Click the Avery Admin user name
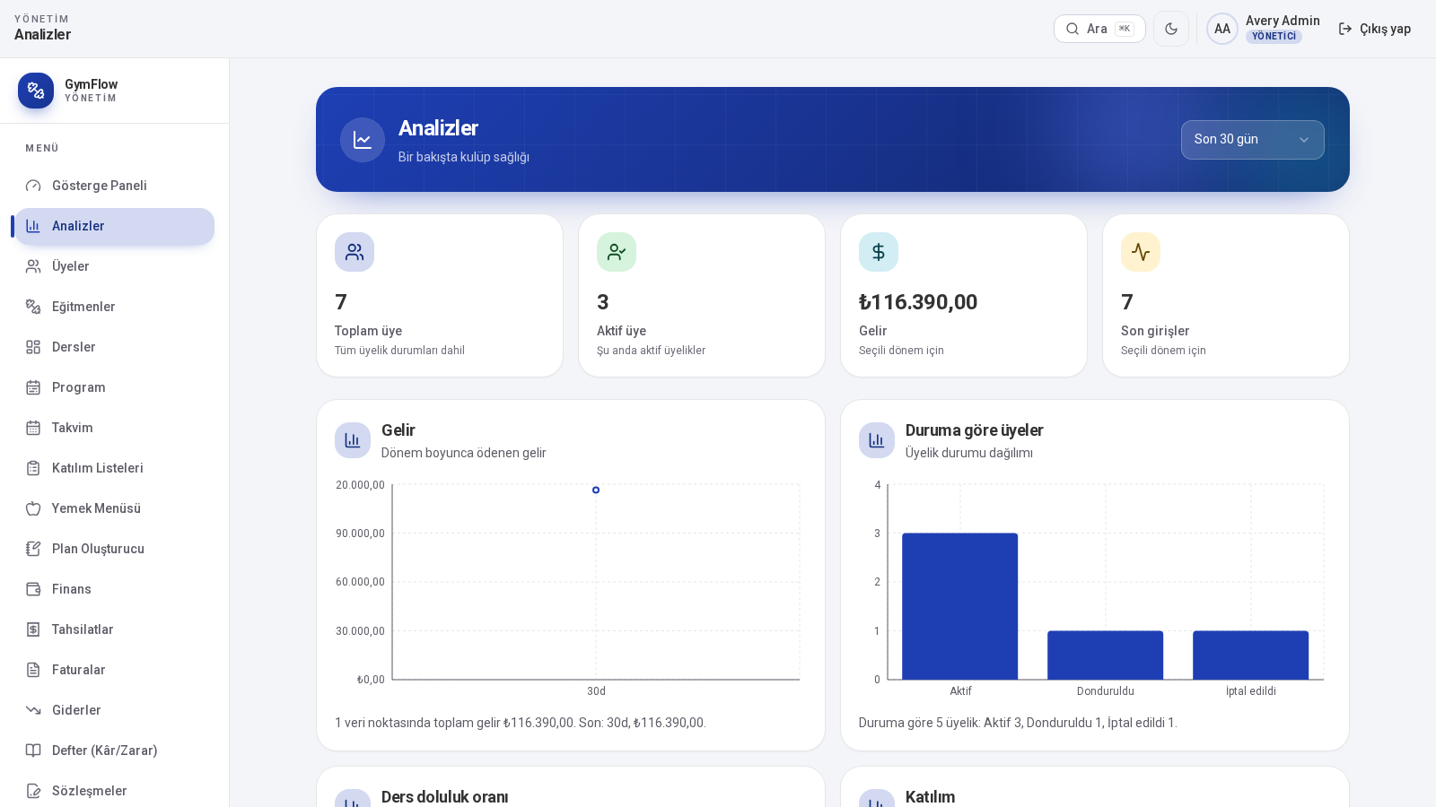 1283,21
